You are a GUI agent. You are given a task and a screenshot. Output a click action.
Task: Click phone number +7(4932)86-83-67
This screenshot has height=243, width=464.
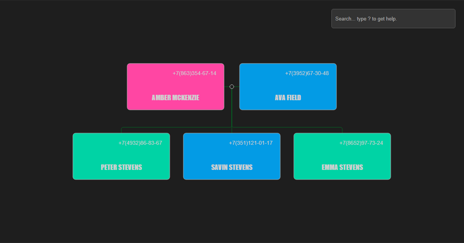[x=140, y=143]
